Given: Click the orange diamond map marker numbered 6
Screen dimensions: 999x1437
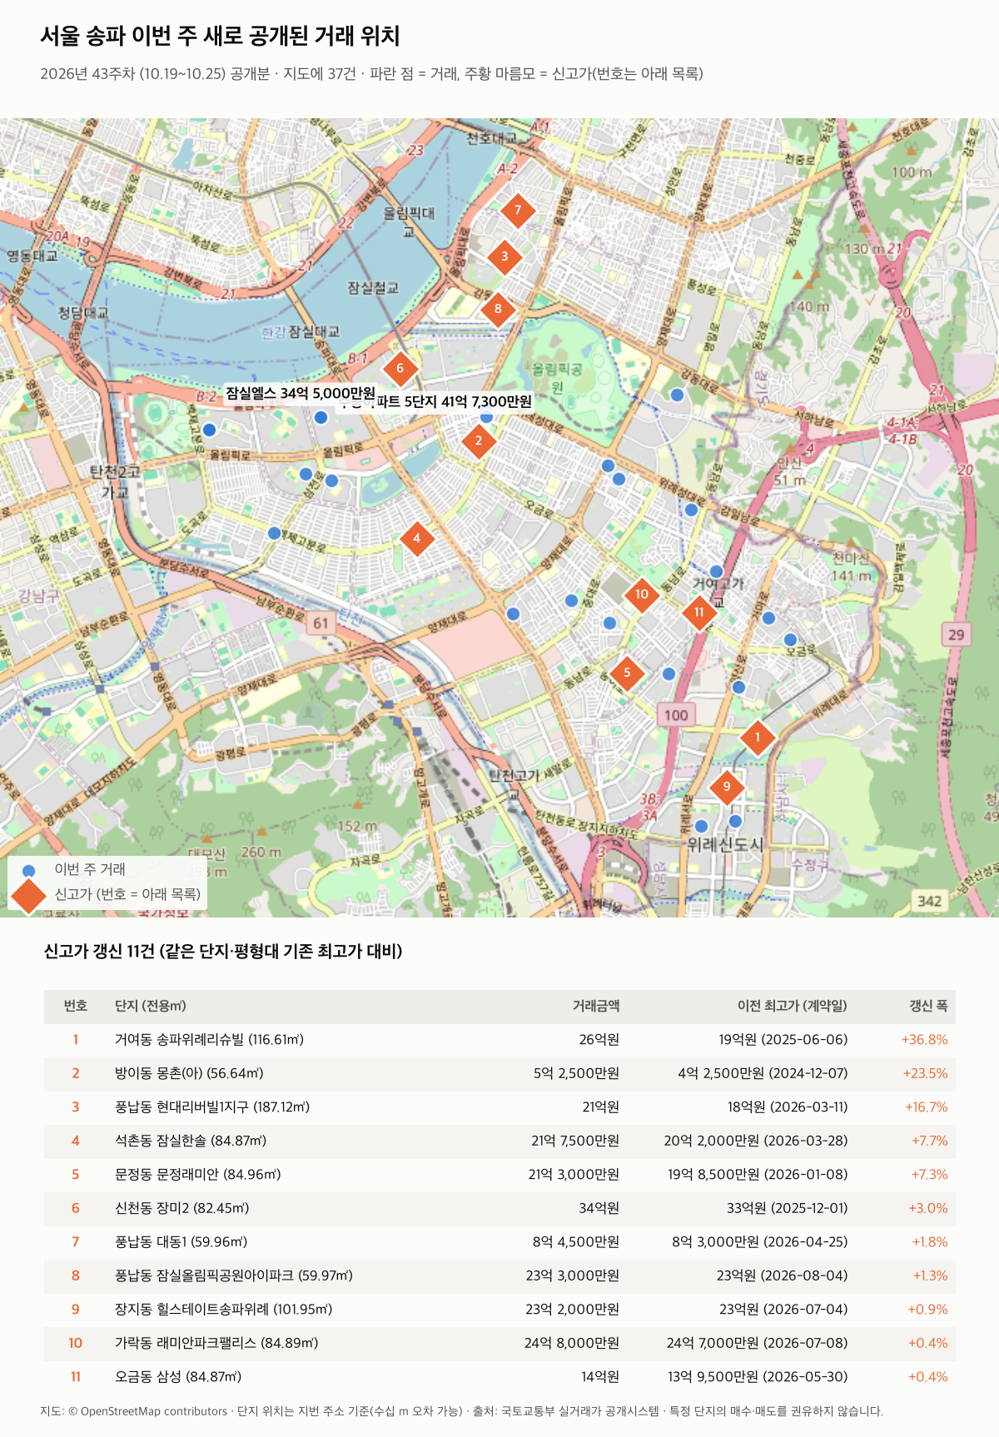Looking at the screenshot, I should 400,368.
